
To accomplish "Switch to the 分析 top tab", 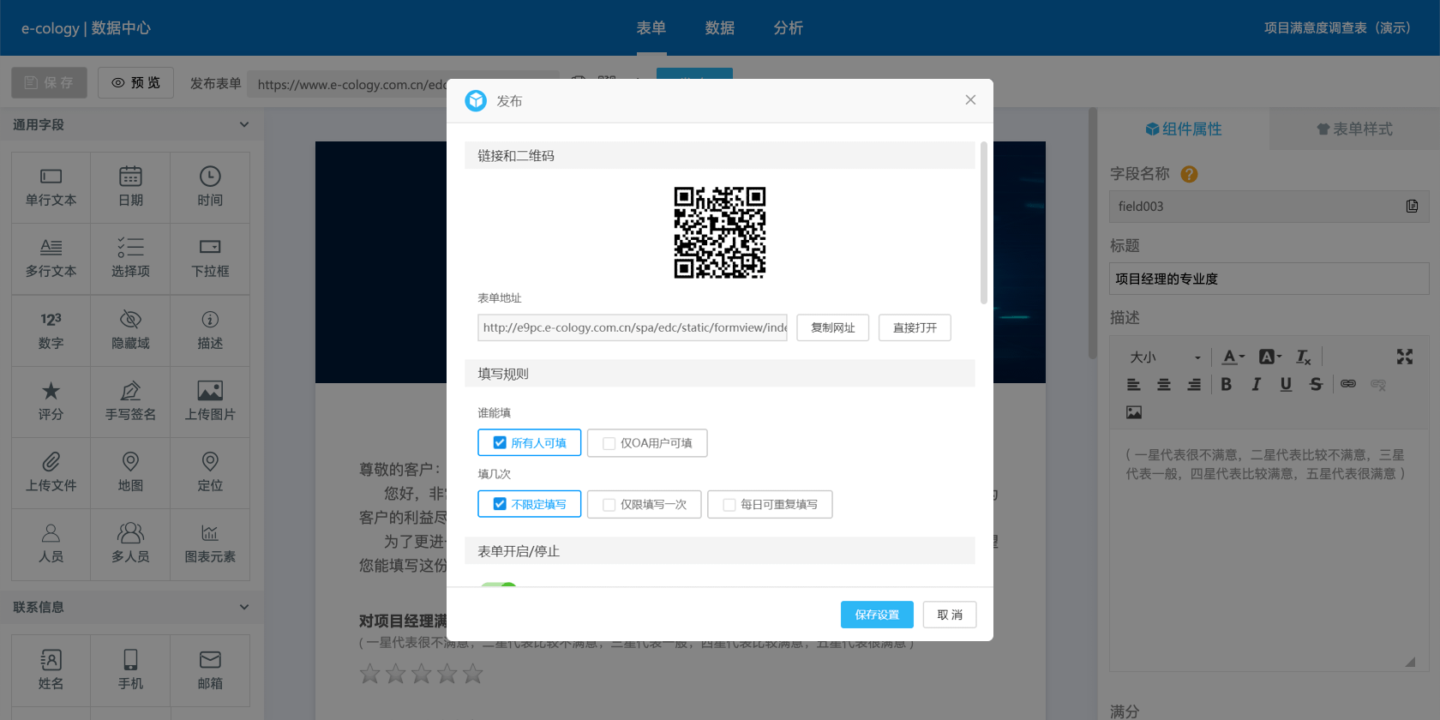I will pyautogui.click(x=789, y=28).
